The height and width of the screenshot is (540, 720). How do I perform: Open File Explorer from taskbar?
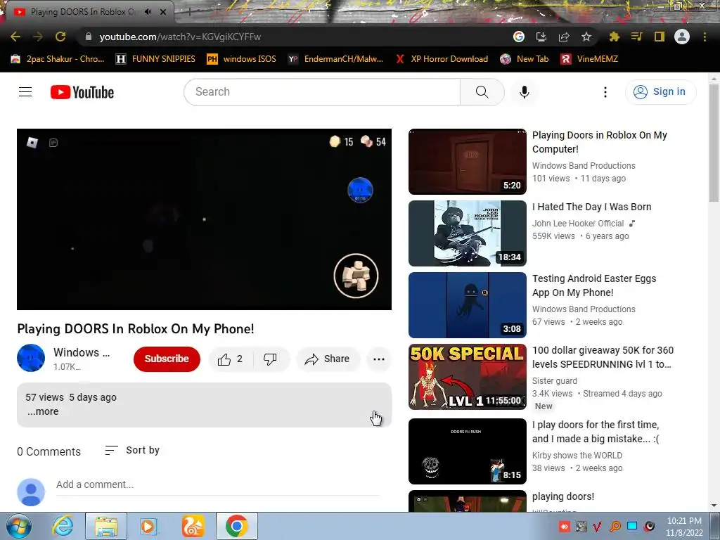click(106, 526)
